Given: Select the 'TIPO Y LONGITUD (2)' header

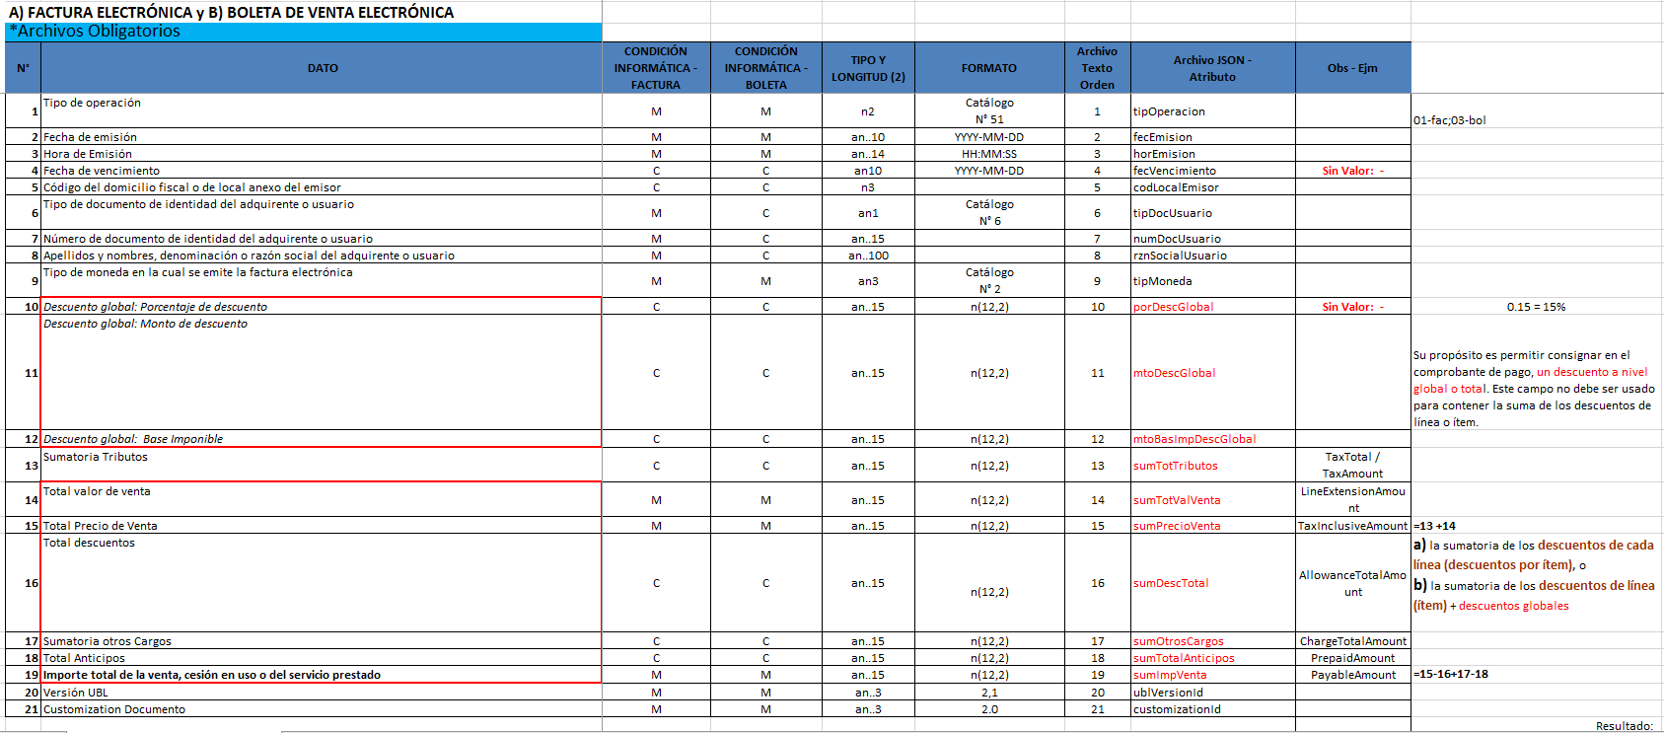Looking at the screenshot, I should pyautogui.click(x=868, y=68).
